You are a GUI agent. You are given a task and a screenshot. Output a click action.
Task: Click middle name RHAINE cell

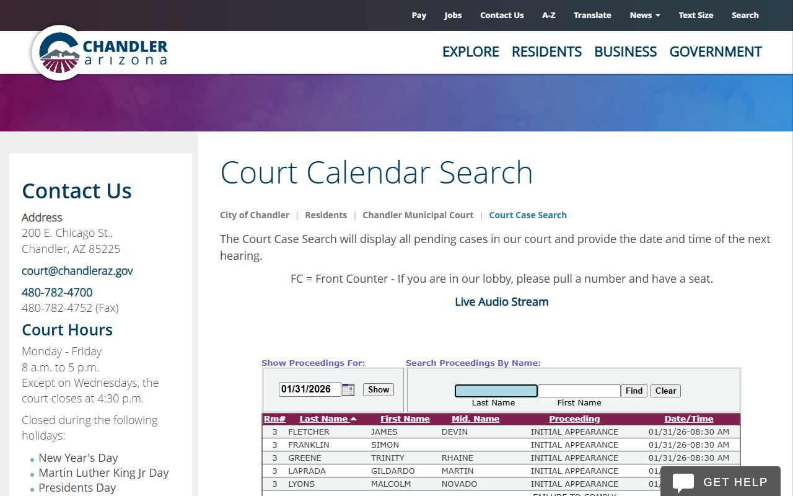coord(457,458)
